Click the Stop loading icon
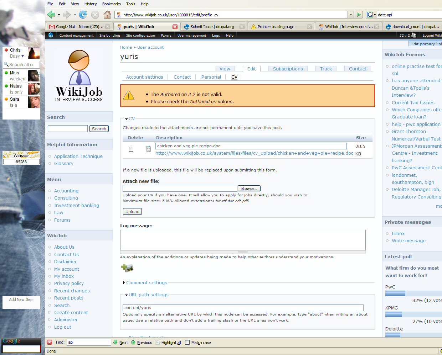The width and height of the screenshot is (442, 355). [x=95, y=15]
